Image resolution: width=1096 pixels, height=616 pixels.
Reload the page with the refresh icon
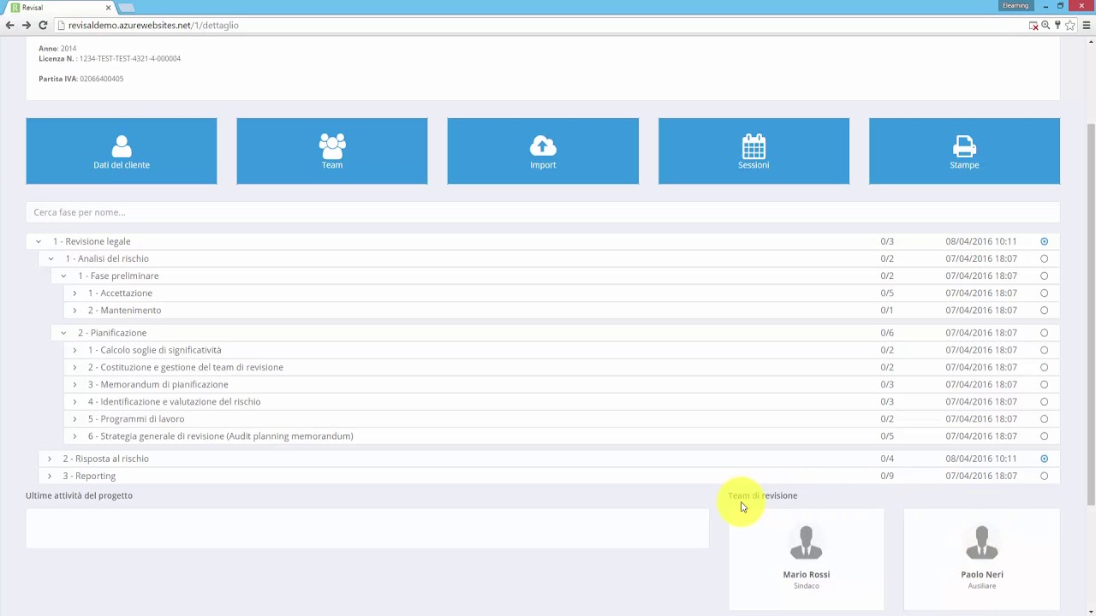point(43,26)
